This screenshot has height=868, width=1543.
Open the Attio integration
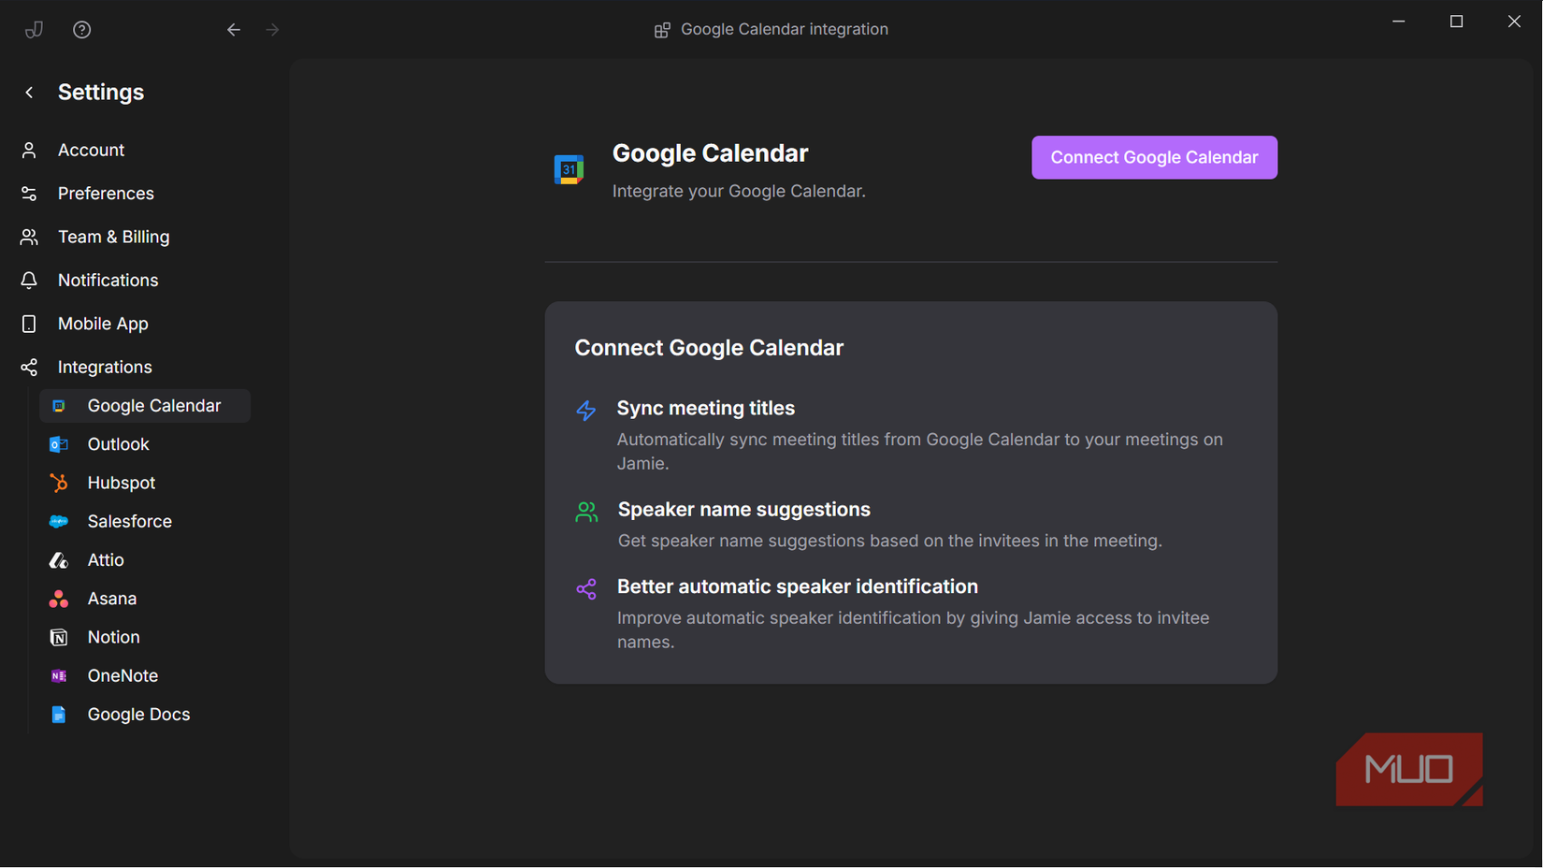106,559
